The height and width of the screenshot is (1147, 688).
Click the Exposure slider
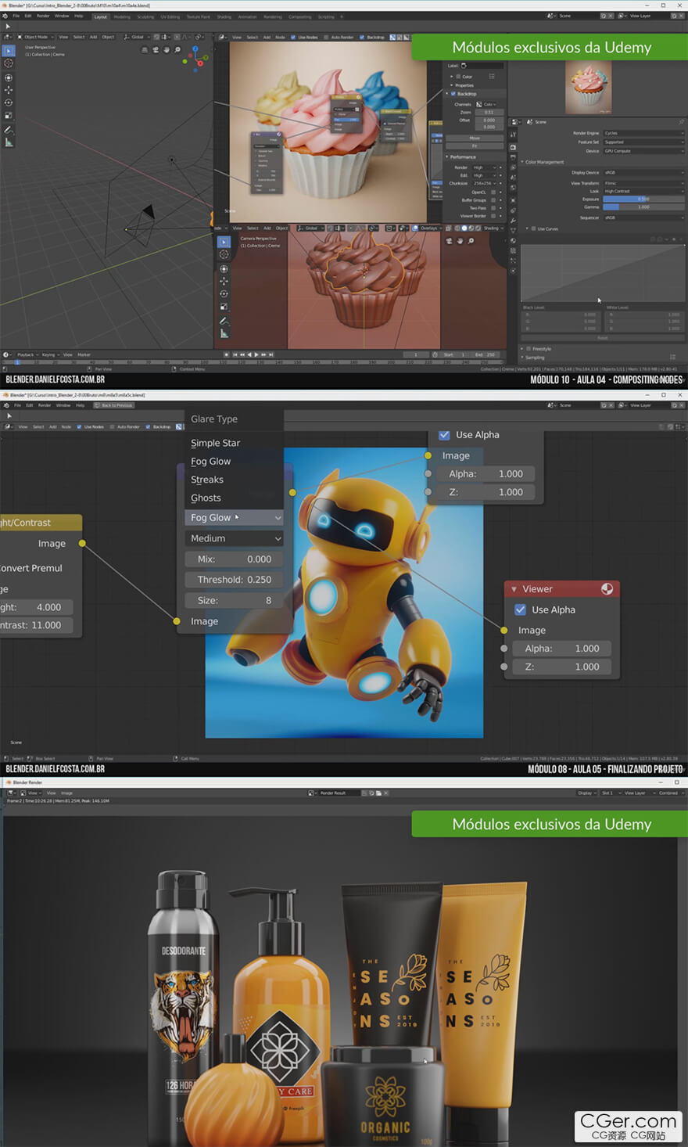tap(643, 199)
